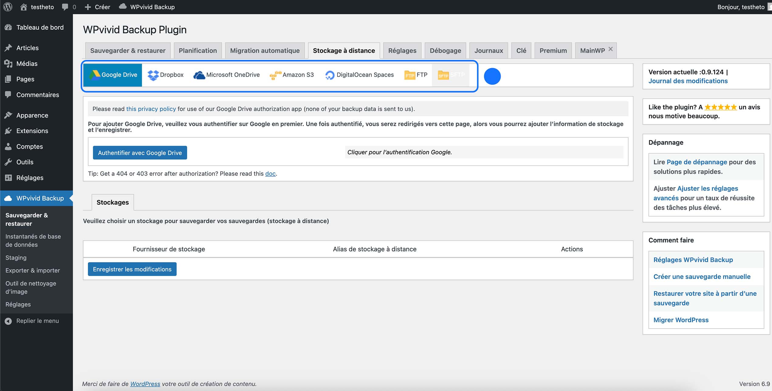Click the comments bubble icon in admin bar
Viewport: 772px width, 391px height.
click(65, 7)
